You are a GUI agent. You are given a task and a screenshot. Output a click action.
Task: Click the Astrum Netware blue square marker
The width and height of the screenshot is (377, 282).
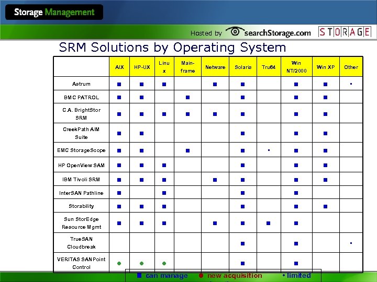(x=215, y=84)
